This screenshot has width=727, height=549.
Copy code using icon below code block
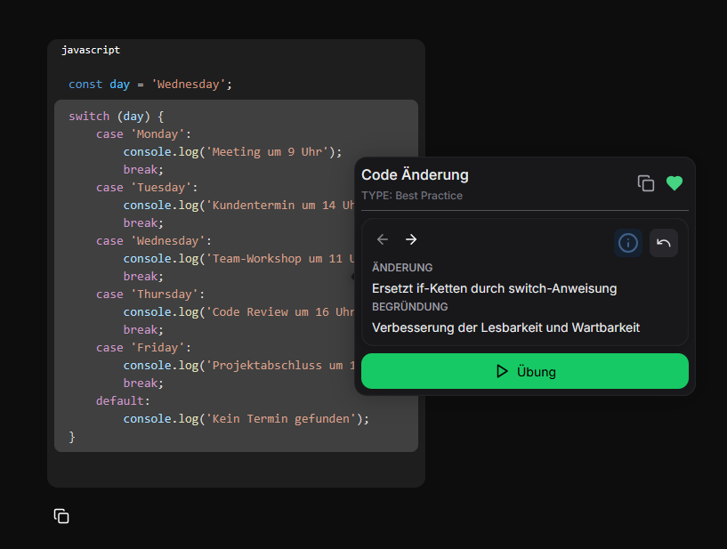coord(61,516)
